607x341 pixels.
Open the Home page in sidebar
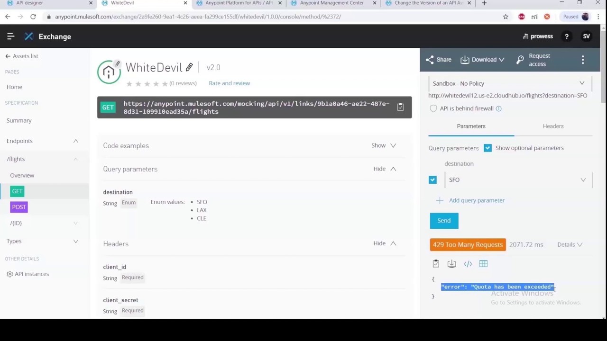pos(14,87)
